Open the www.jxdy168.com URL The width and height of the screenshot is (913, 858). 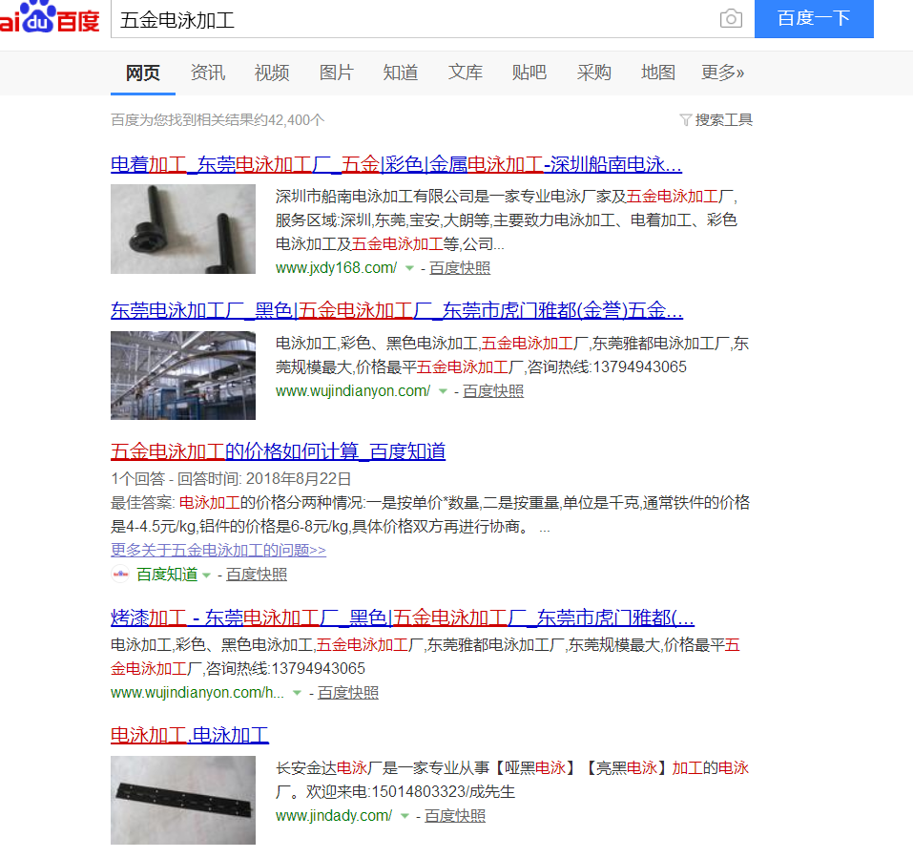[336, 268]
